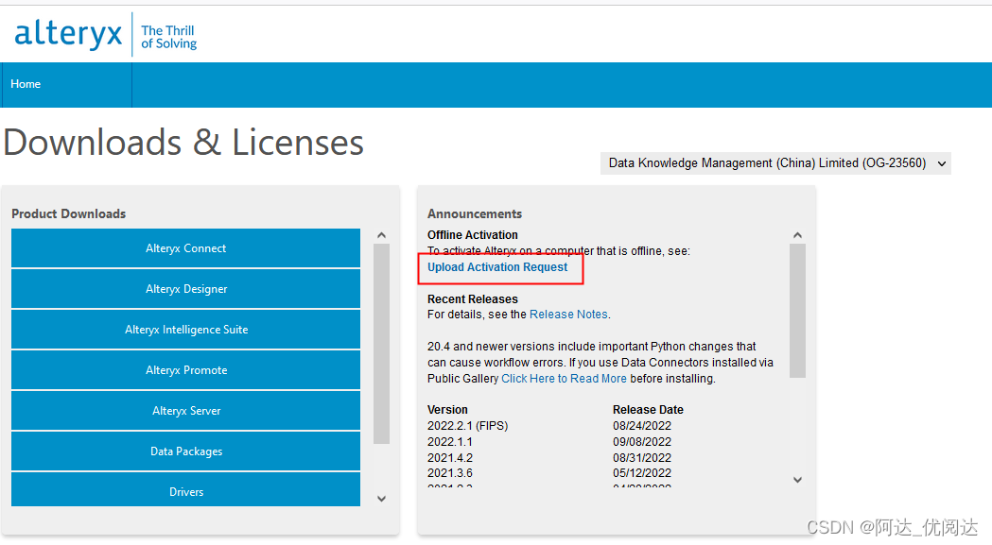Click version 2022.2.1 (FIPS) text
Viewport: 992px width, 545px height.
pos(467,425)
